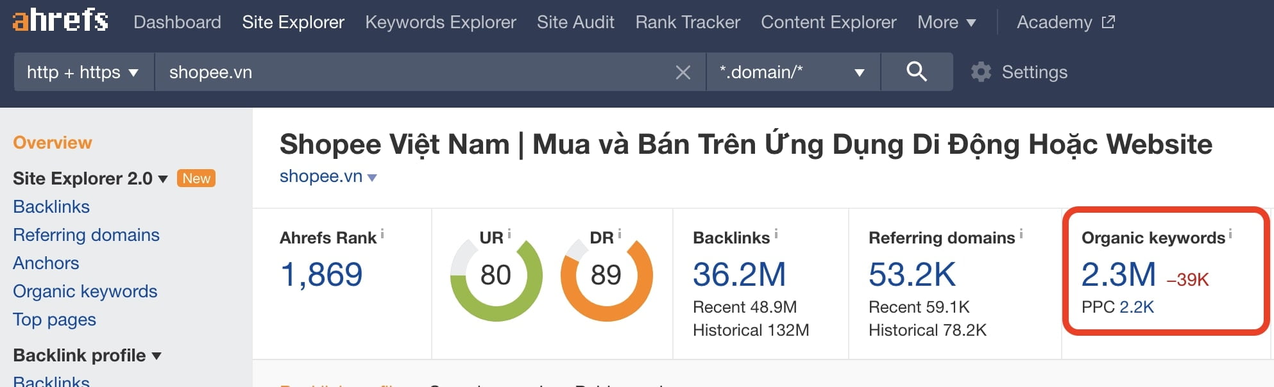Go to Dashboard
The image size is (1274, 387).
click(x=177, y=22)
